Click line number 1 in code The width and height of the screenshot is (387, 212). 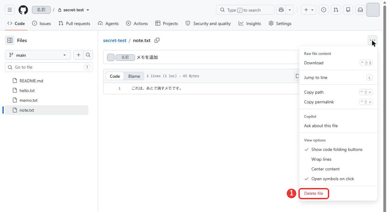tap(119, 89)
